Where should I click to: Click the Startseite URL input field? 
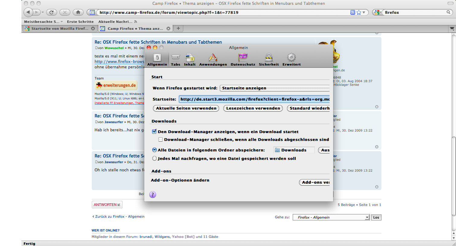pyautogui.click(x=254, y=99)
